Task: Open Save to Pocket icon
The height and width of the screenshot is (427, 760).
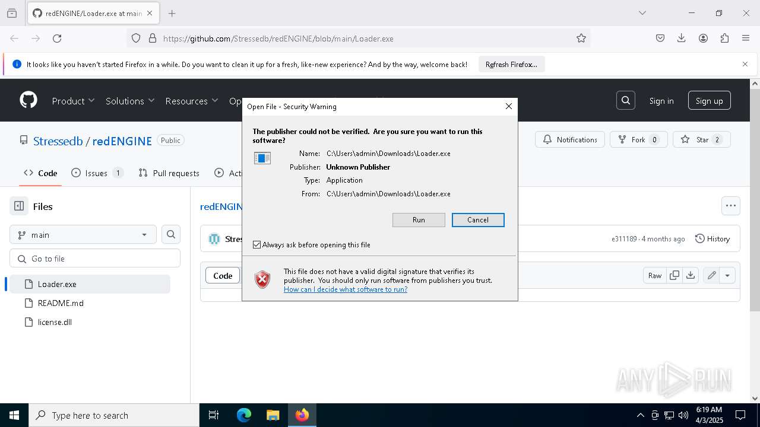Action: click(660, 39)
